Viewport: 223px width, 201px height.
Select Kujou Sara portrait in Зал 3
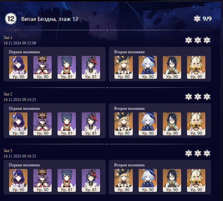[x=91, y=180]
